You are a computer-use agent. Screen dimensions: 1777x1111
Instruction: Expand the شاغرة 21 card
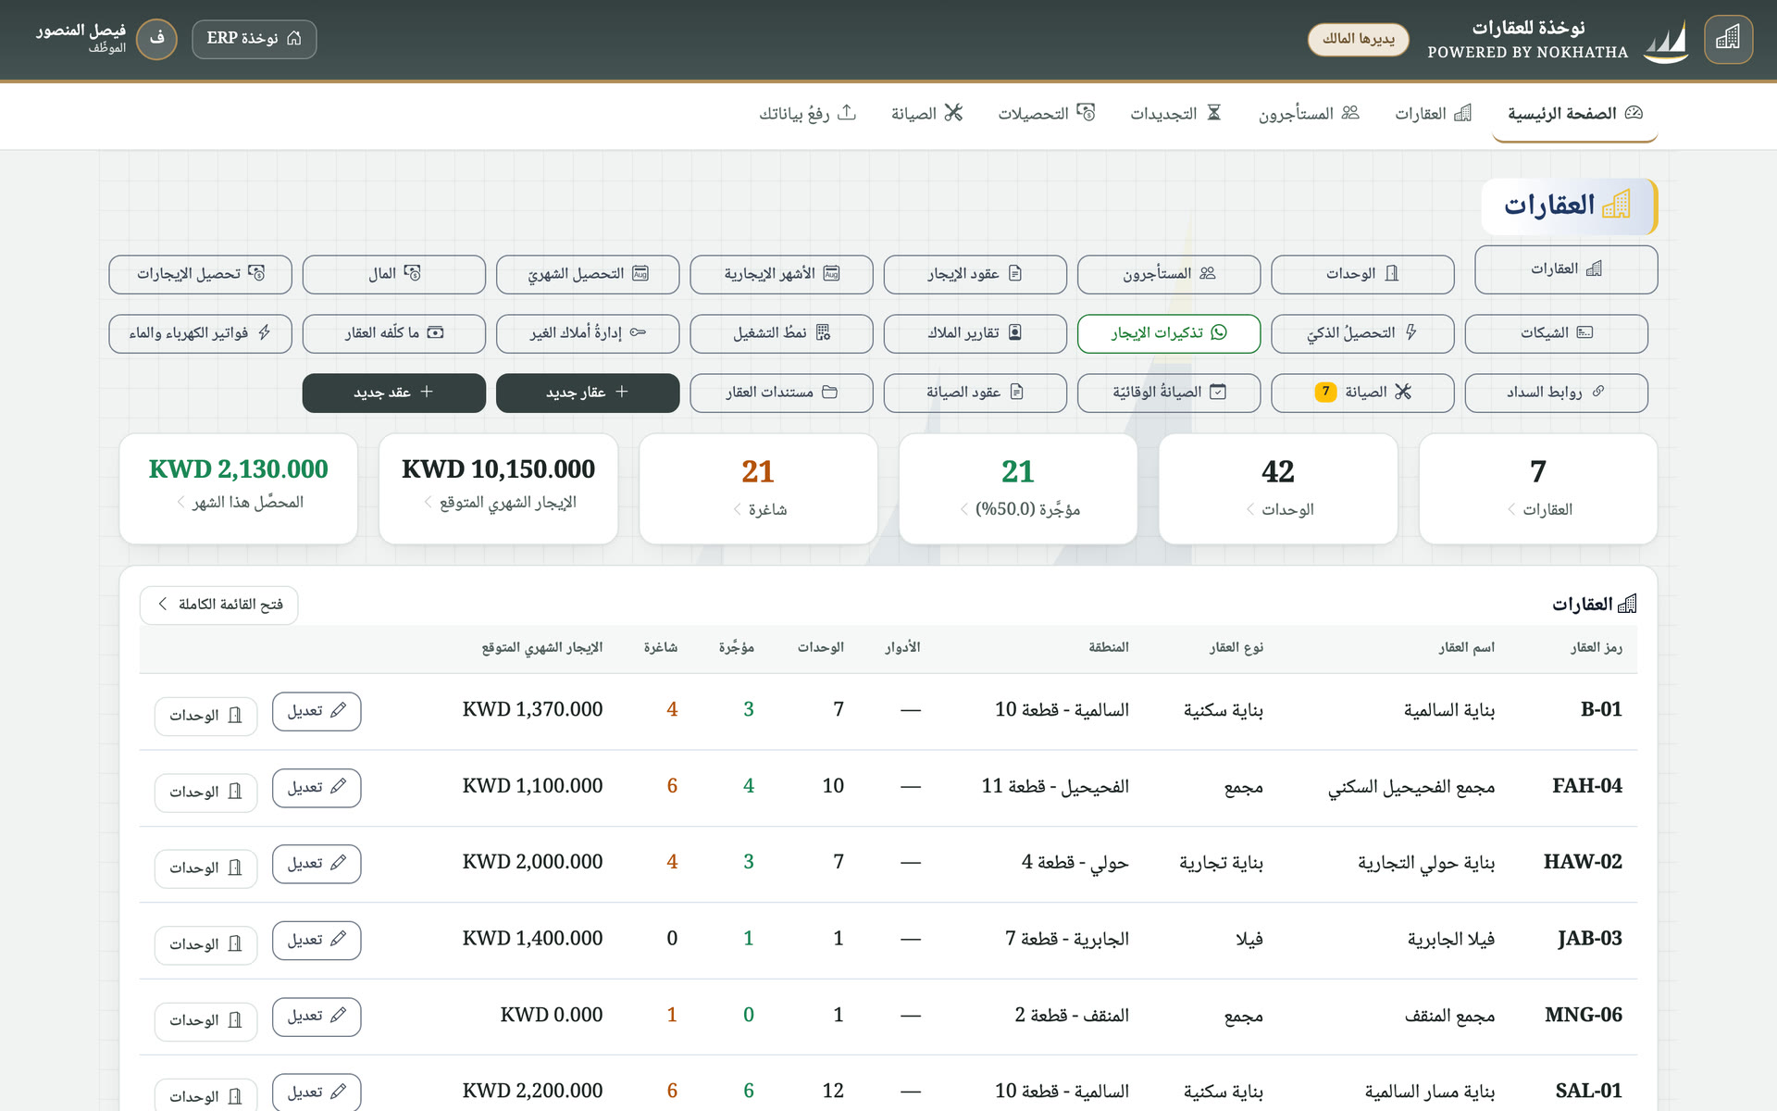[x=758, y=489]
